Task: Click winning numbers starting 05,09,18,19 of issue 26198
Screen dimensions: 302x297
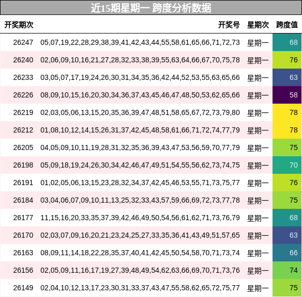Action: coord(140,165)
